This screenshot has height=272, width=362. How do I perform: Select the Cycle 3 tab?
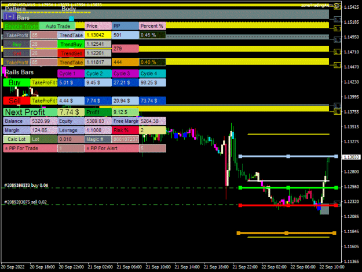pyautogui.click(x=125, y=74)
